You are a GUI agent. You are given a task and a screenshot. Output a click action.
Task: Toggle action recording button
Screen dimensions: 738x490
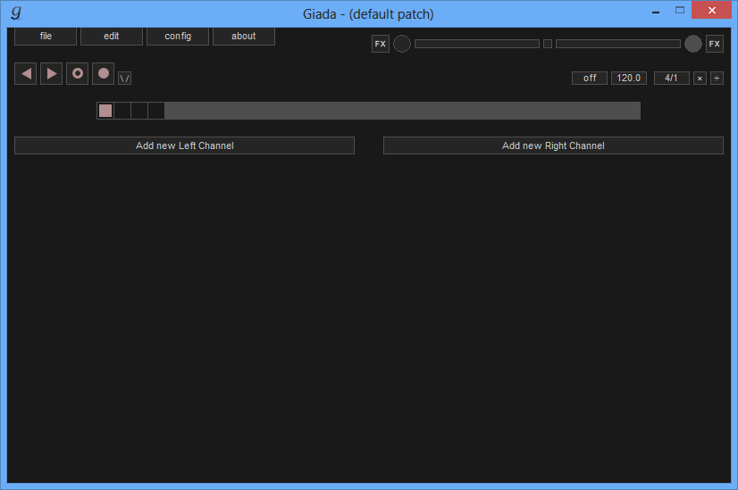[78, 74]
